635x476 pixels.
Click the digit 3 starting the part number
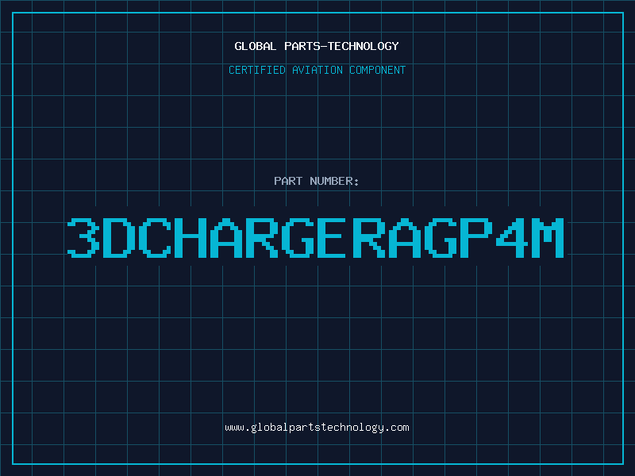point(83,237)
